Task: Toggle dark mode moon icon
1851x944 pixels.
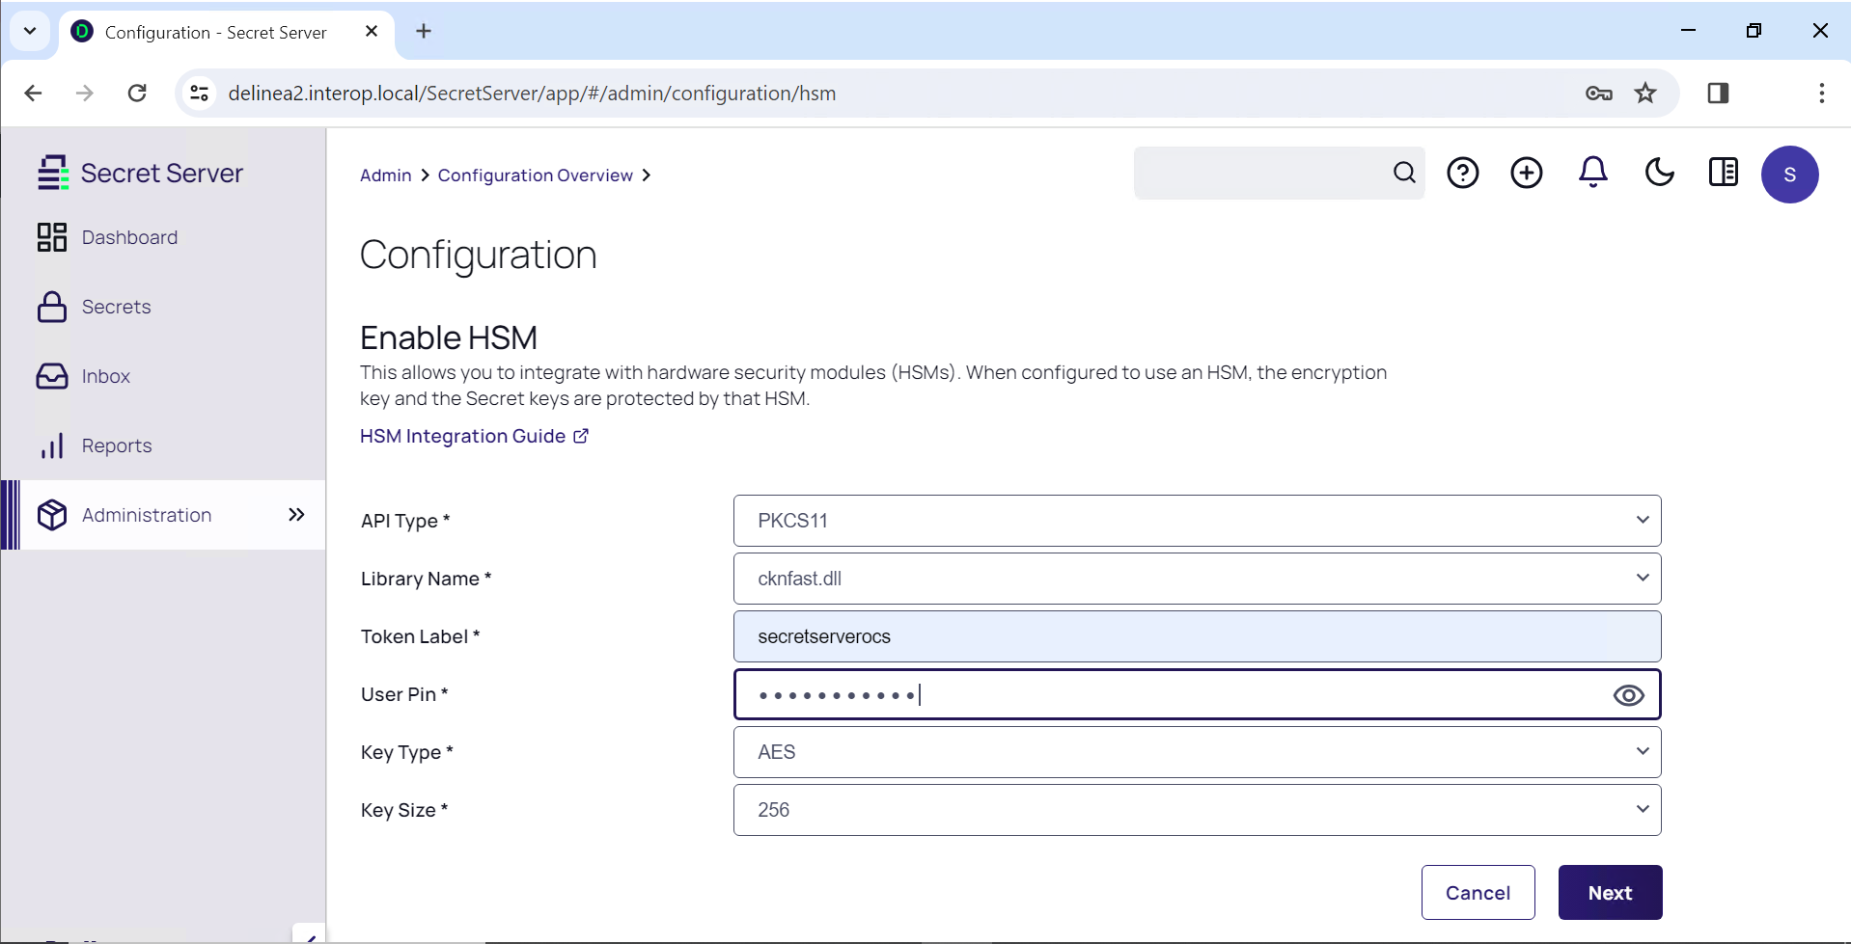Action: [1659, 173]
